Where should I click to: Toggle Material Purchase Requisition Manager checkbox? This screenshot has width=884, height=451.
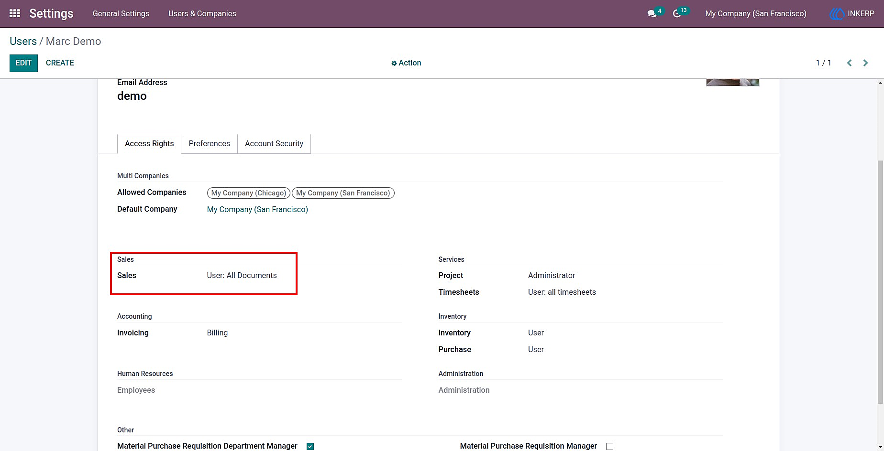coord(609,446)
